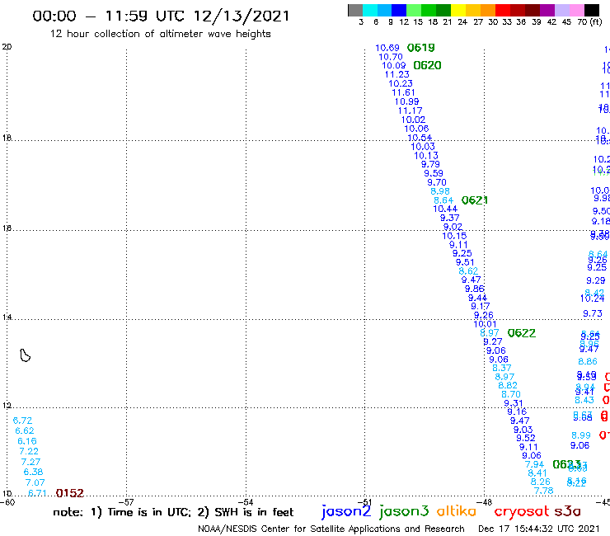This screenshot has height=536, width=610.
Task: Click the 7.27 wave height value
Action: [30, 462]
